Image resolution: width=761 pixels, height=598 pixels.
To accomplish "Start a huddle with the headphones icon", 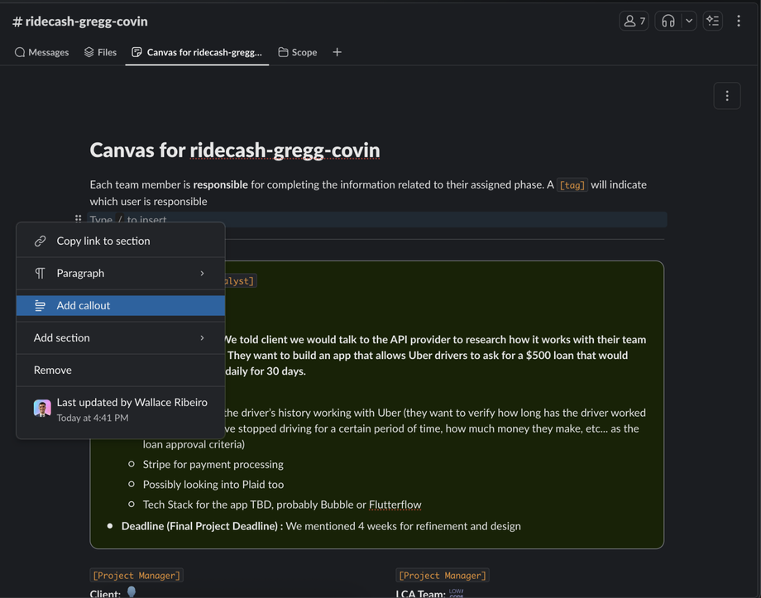I will [668, 21].
